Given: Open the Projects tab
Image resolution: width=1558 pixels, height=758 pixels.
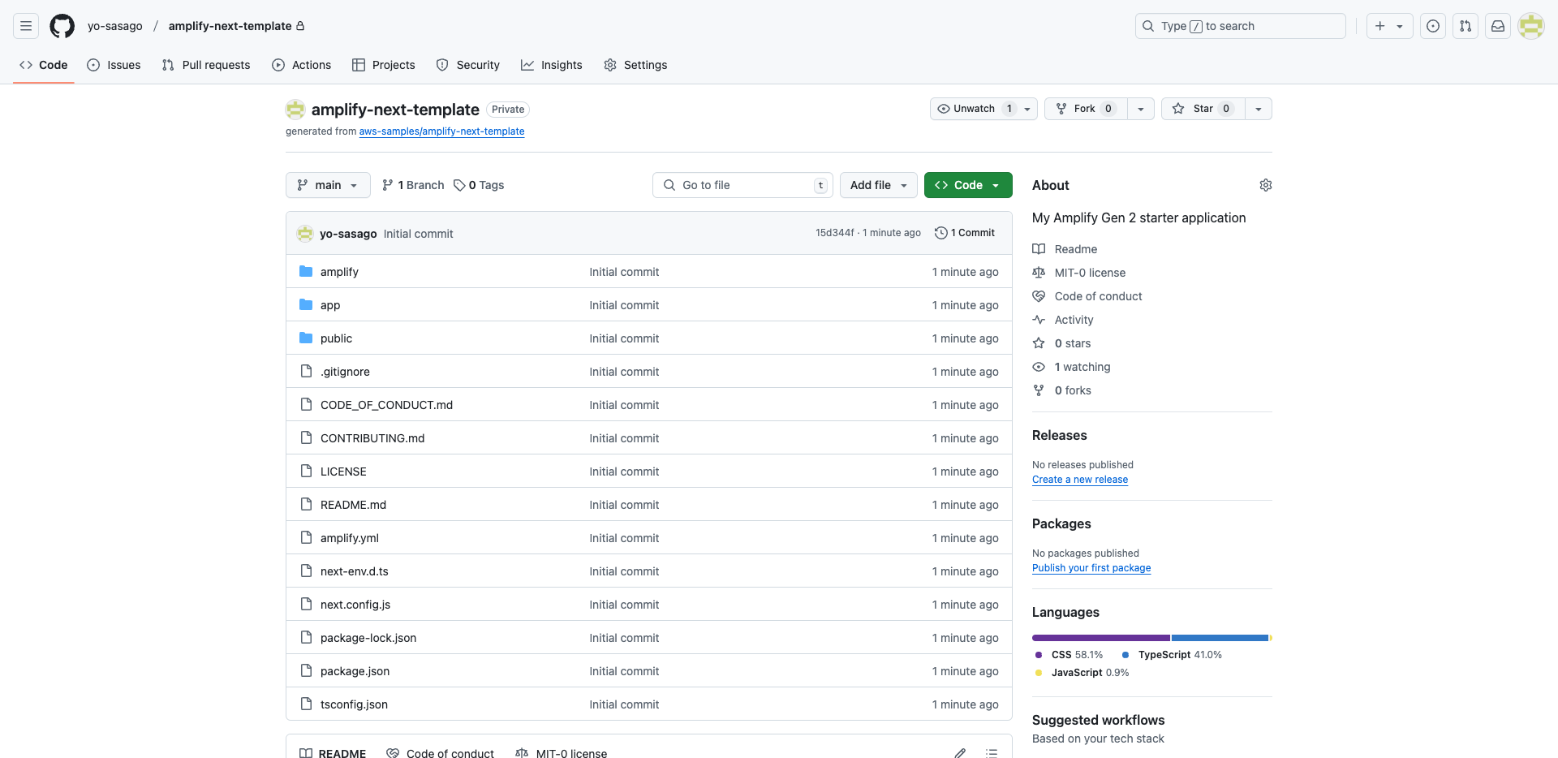Looking at the screenshot, I should [x=384, y=65].
